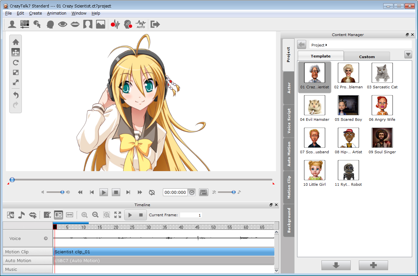Expand the Content Manager options dropdown arrow
The width and height of the screenshot is (418, 276).
408,55
